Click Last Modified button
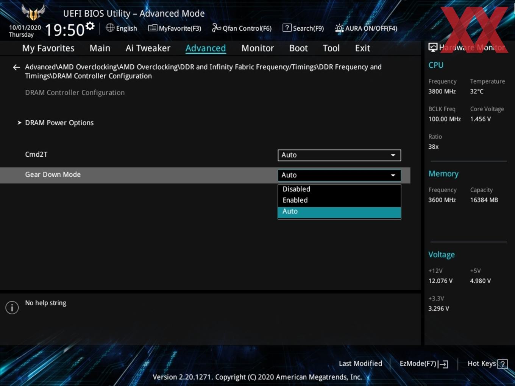 click(x=360, y=363)
